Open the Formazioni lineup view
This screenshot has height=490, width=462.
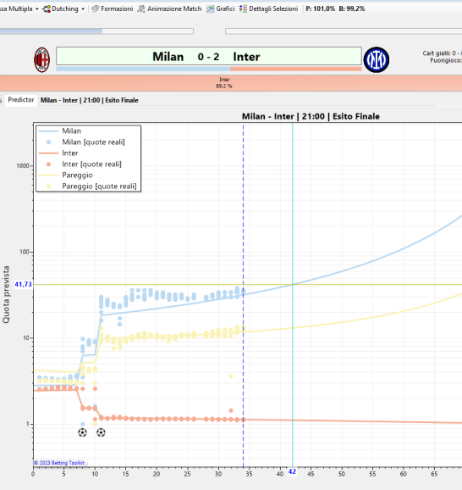click(x=113, y=8)
